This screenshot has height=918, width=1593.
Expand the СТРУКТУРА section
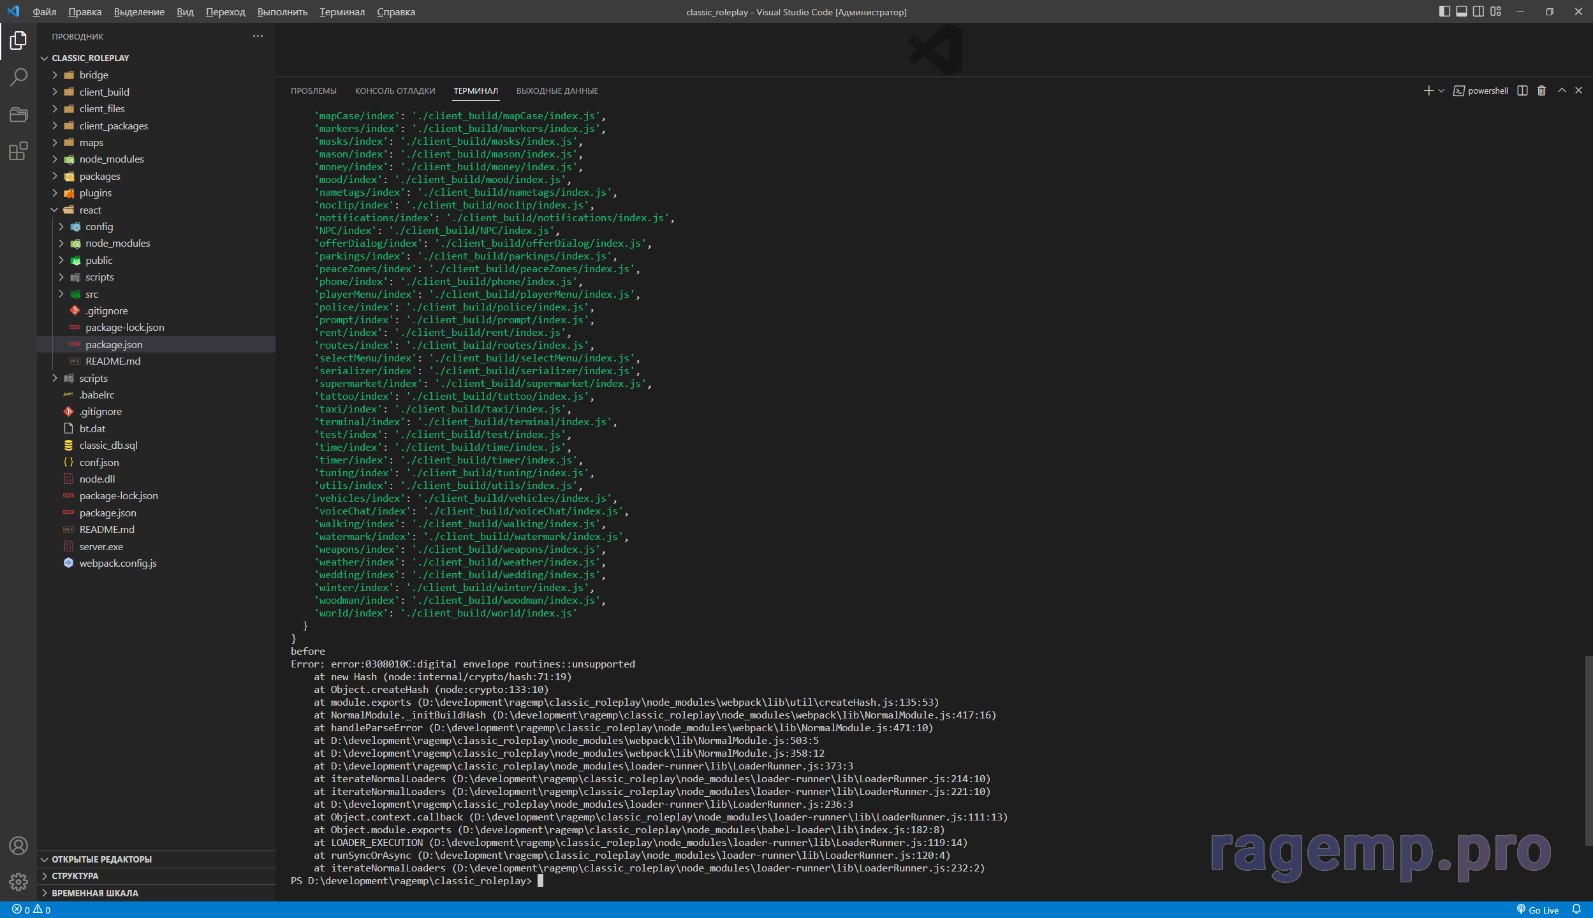[156, 876]
